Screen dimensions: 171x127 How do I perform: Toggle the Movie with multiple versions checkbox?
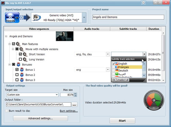pyautogui.click(x=17, y=49)
